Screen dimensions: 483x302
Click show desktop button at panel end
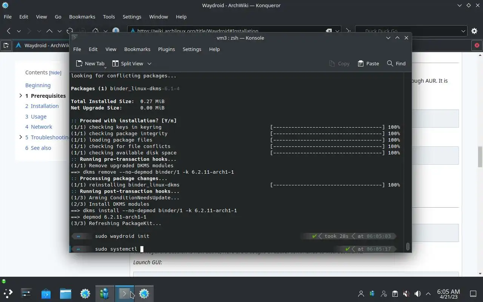[473, 294]
